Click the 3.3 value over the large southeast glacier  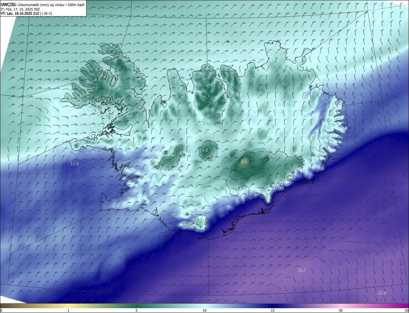[x=244, y=162]
